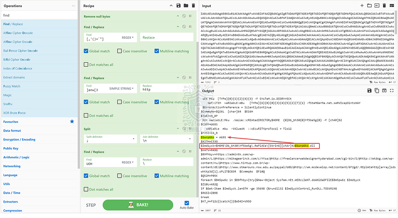Open REGEX dropdown in first Find / Replace
This screenshot has height=218, width=398.
pyautogui.click(x=128, y=37)
